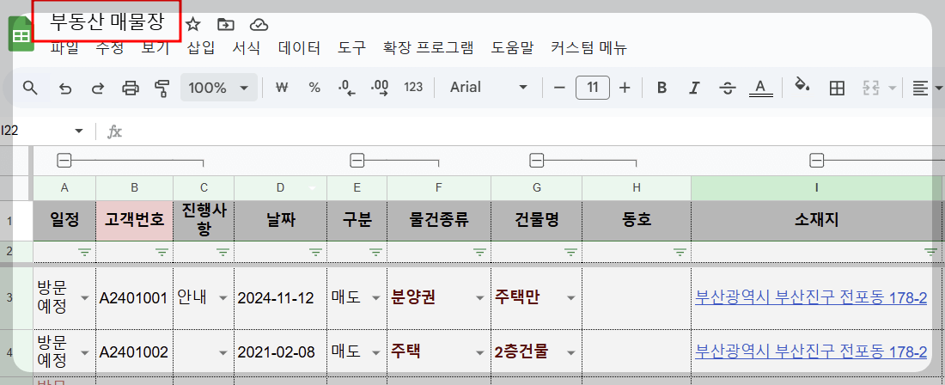Check the cloud save status icon

coord(259,25)
